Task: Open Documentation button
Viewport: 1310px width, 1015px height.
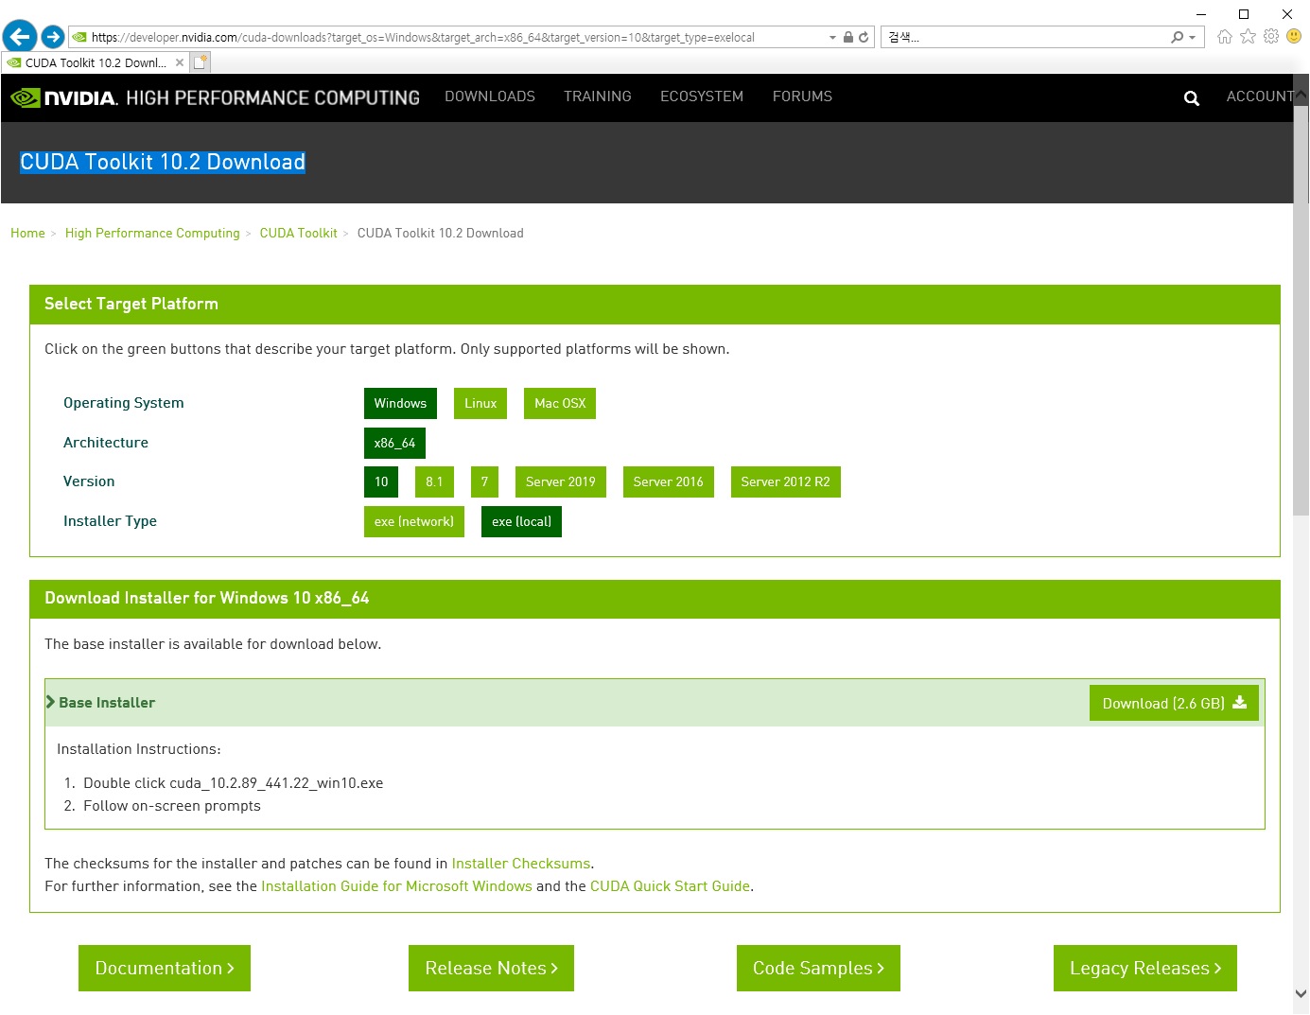Action: pyautogui.click(x=165, y=968)
